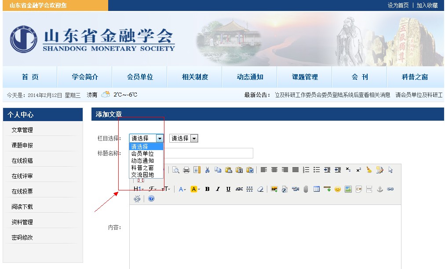Image resolution: width=445 pixels, height=269 pixels.
Task: Insert a page break
Action: point(369,189)
